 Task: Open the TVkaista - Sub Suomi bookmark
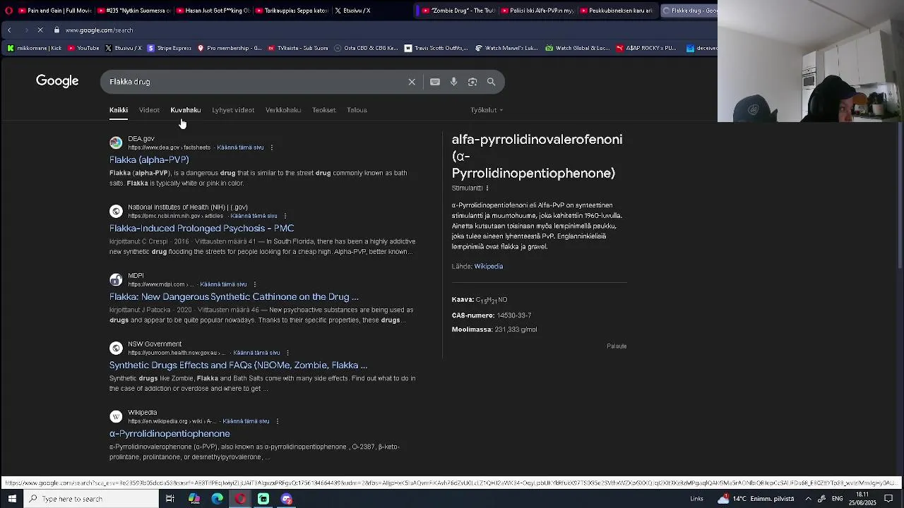click(297, 48)
